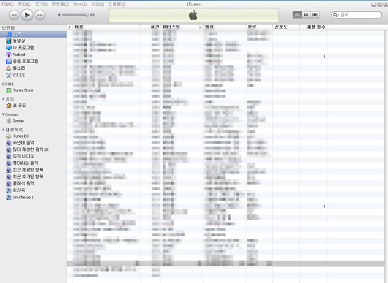Screen dimensions: 388x283
Task: Click the high-volume speaker icon
Action: (92, 15)
